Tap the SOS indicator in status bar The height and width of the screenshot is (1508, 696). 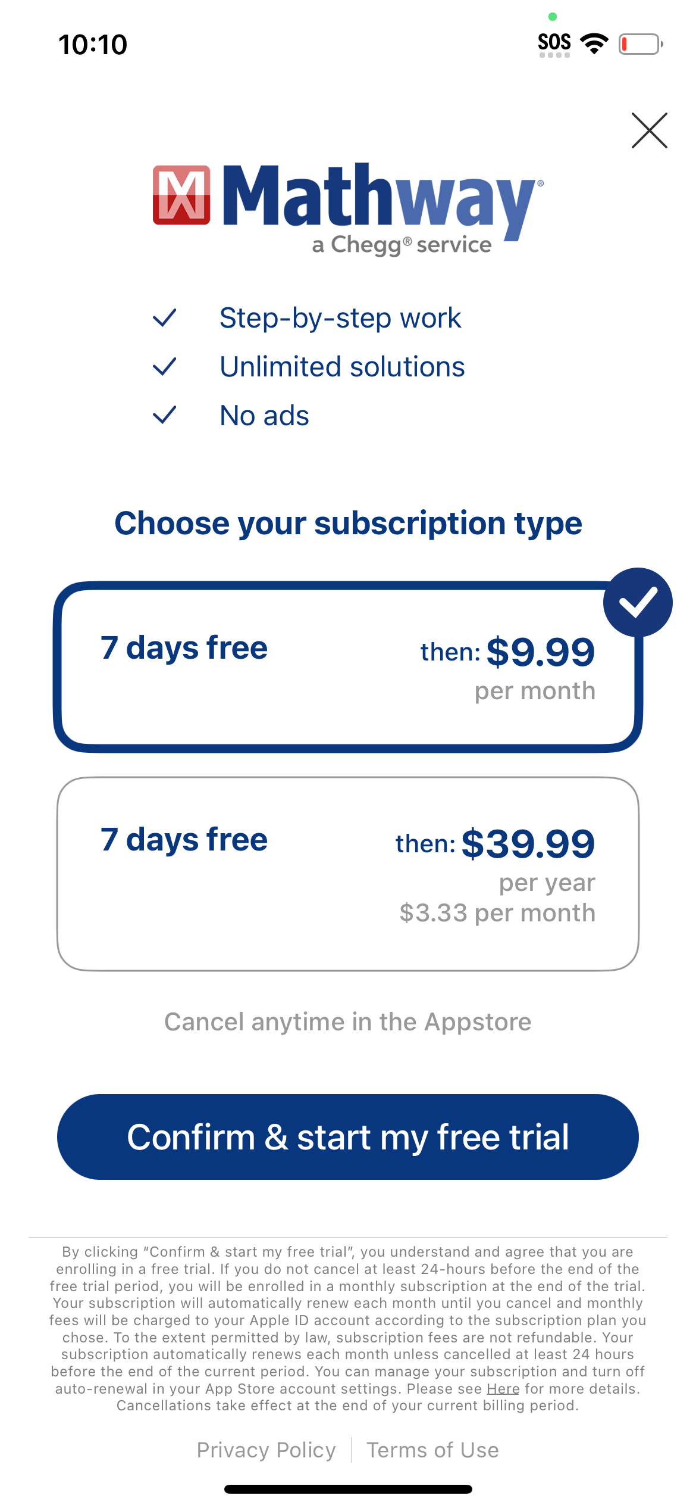(554, 43)
